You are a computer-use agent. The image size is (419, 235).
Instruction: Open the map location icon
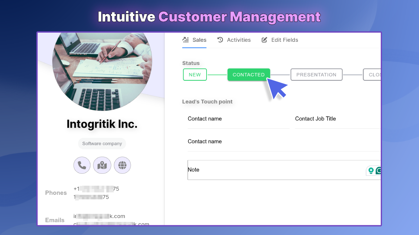click(102, 165)
